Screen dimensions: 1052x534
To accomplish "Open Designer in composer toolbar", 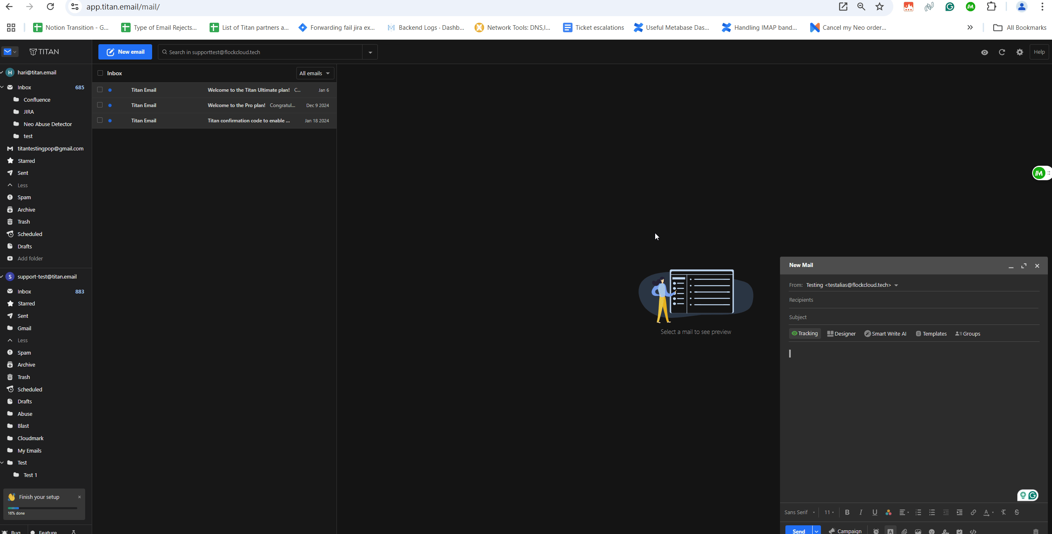I will coord(841,334).
